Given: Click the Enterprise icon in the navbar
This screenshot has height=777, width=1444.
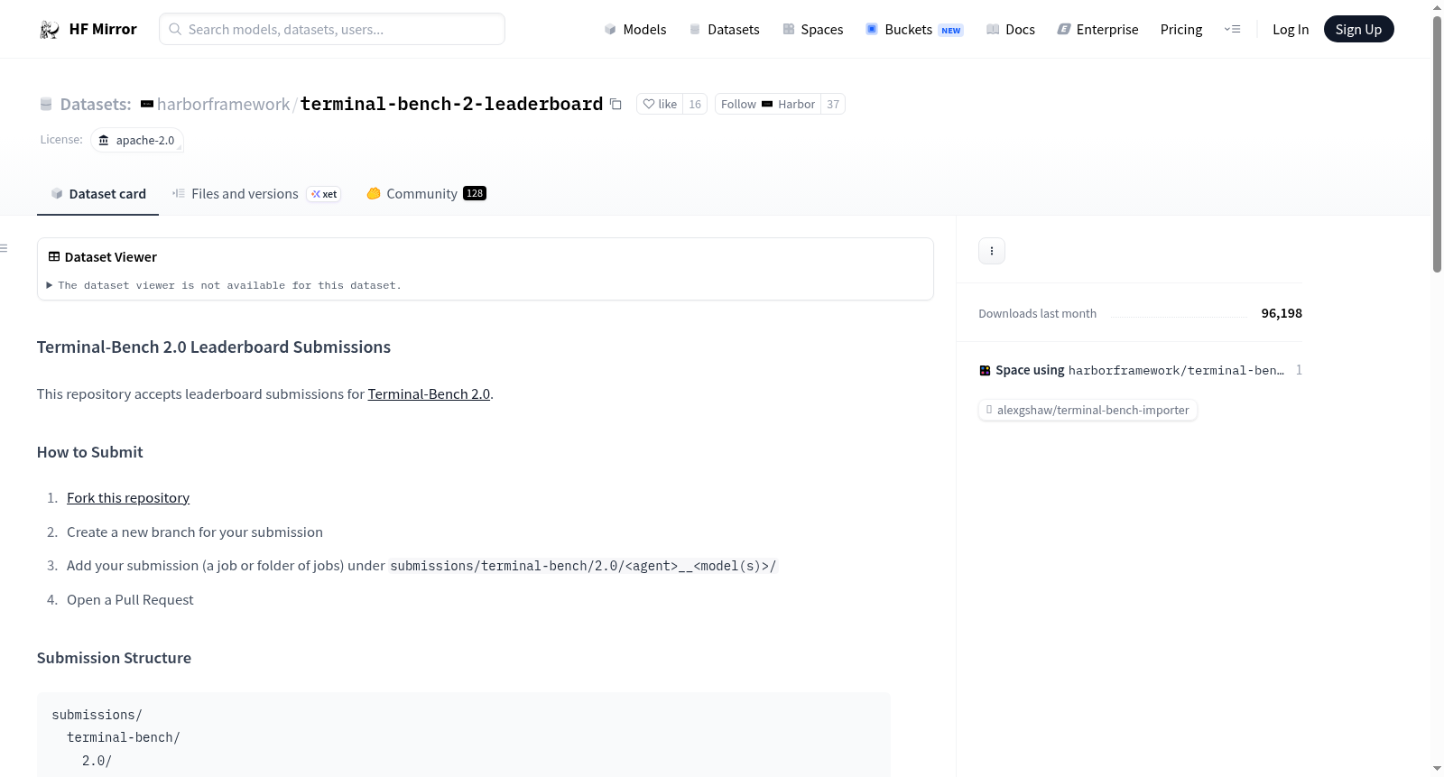Looking at the screenshot, I should pos(1064,30).
